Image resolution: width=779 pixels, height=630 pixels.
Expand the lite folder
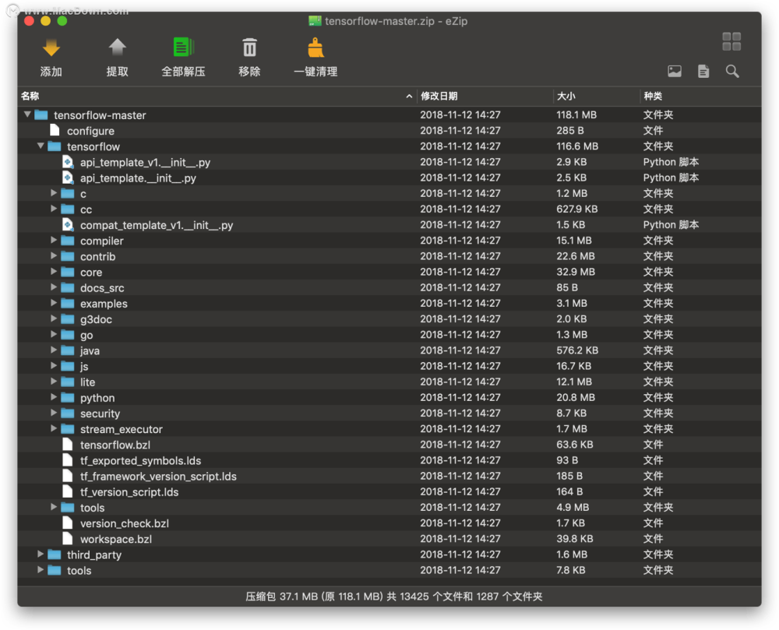(x=54, y=382)
